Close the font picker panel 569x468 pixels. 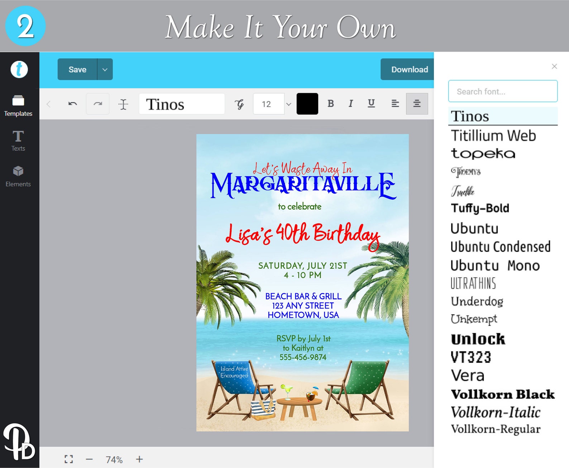[554, 66]
